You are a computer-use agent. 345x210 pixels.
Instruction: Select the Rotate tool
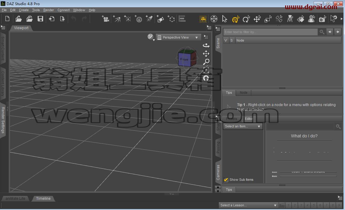pyautogui.click(x=246, y=19)
